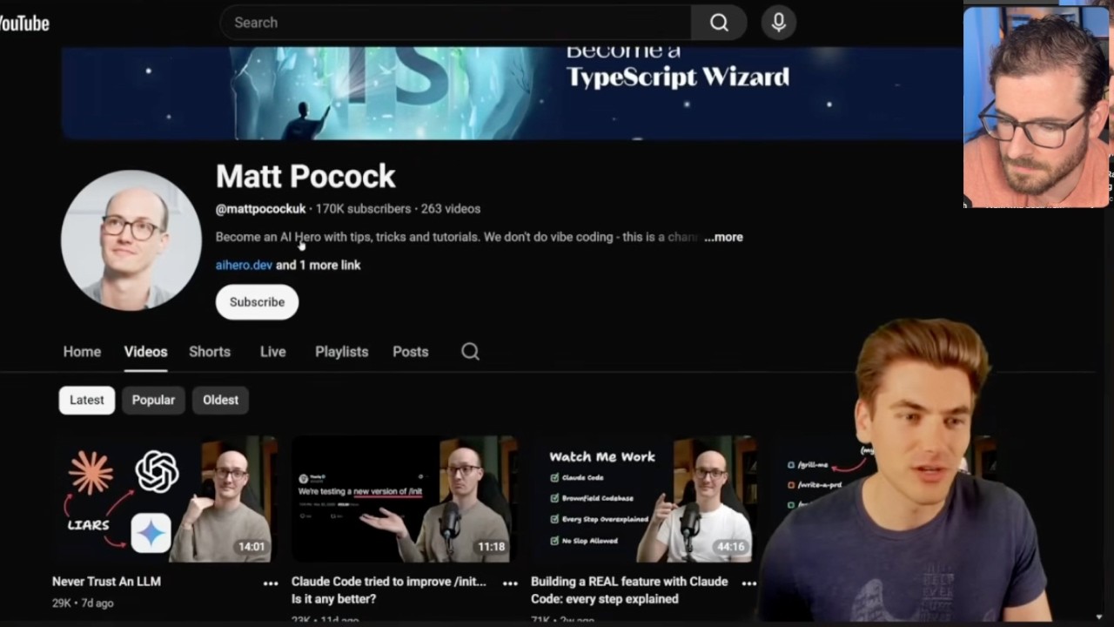
Task: Start voice search with the microphone icon
Action: point(779,23)
